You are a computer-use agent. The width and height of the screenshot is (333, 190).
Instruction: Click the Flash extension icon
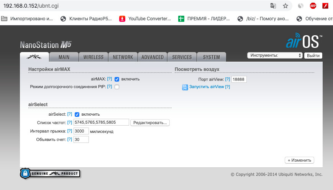tap(325, 6)
